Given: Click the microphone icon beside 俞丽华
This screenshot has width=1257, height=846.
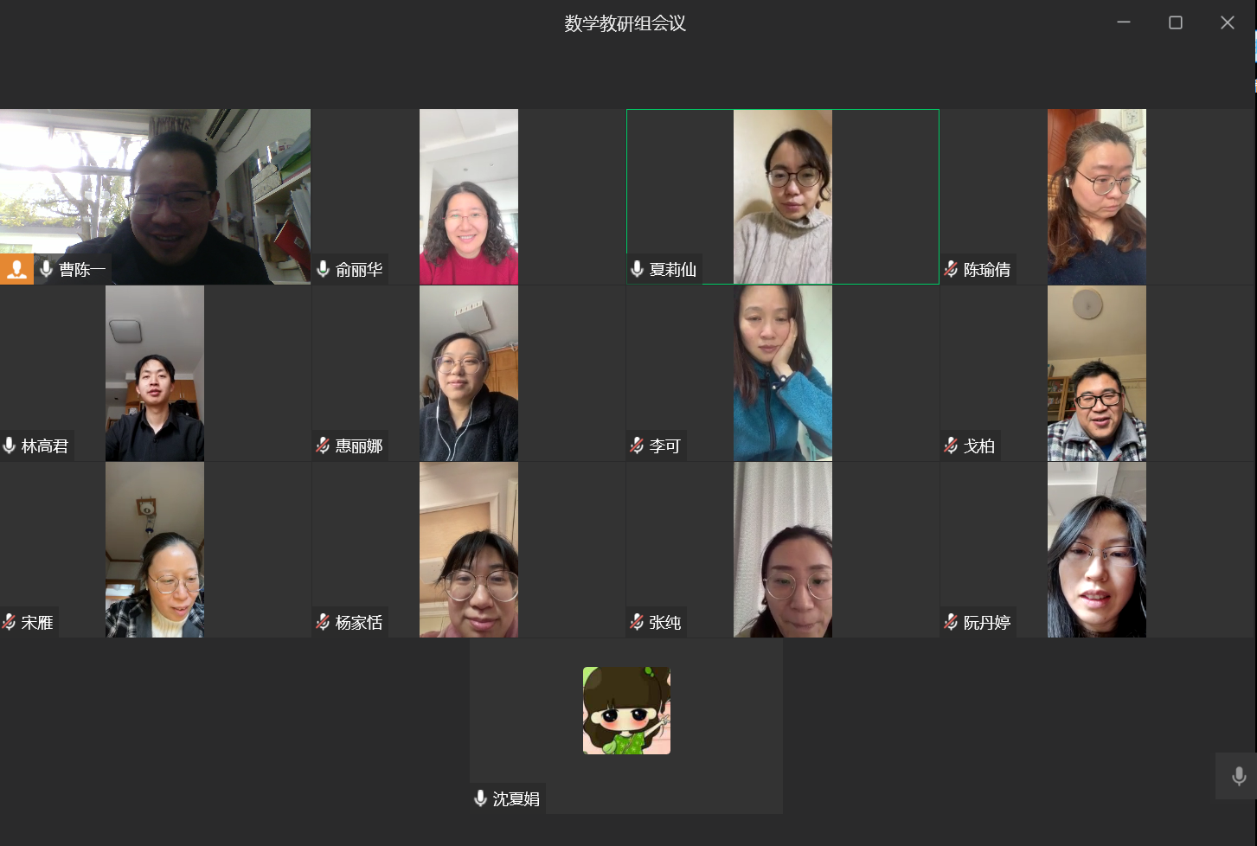Looking at the screenshot, I should click(x=324, y=269).
